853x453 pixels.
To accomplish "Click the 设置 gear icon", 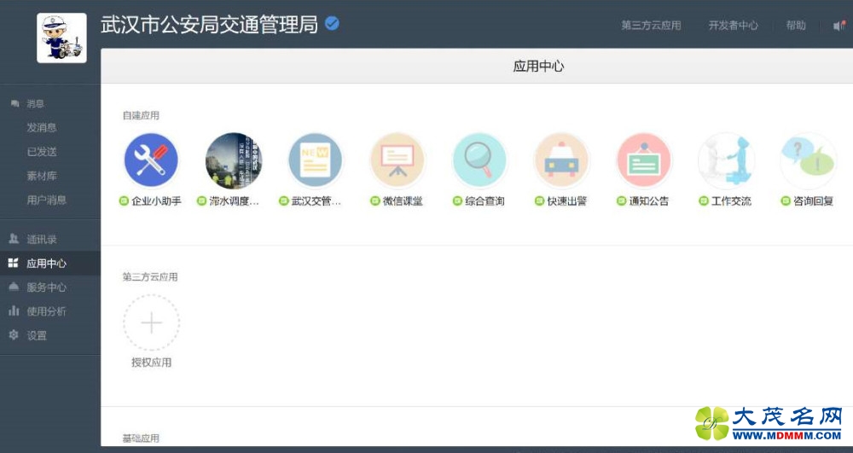I will tap(14, 335).
